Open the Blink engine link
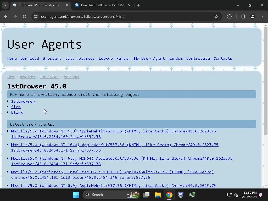This screenshot has width=268, height=201. pyautogui.click(x=17, y=112)
